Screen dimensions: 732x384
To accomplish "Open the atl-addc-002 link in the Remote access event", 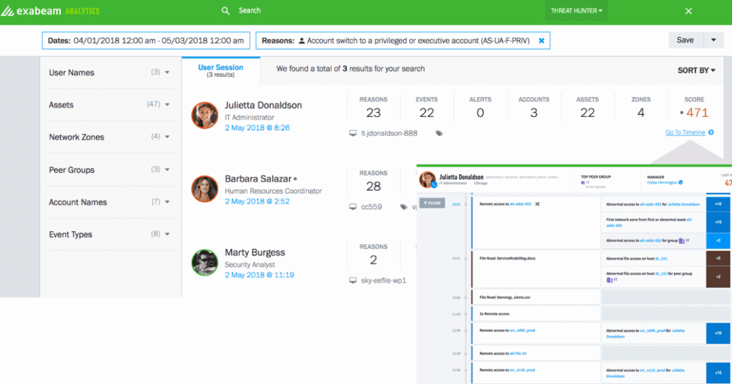I will [x=520, y=204].
